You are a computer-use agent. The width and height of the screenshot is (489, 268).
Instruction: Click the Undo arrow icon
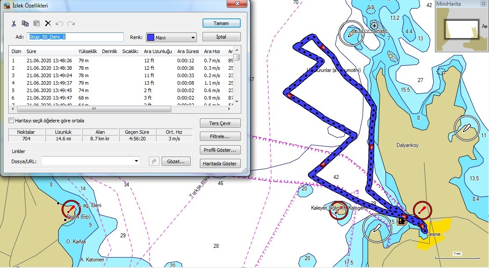point(59,23)
